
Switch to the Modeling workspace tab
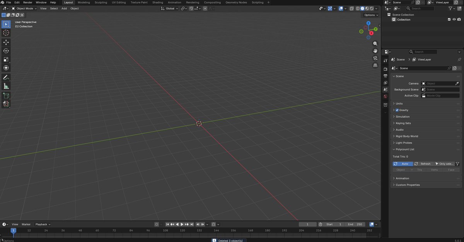tap(84, 2)
